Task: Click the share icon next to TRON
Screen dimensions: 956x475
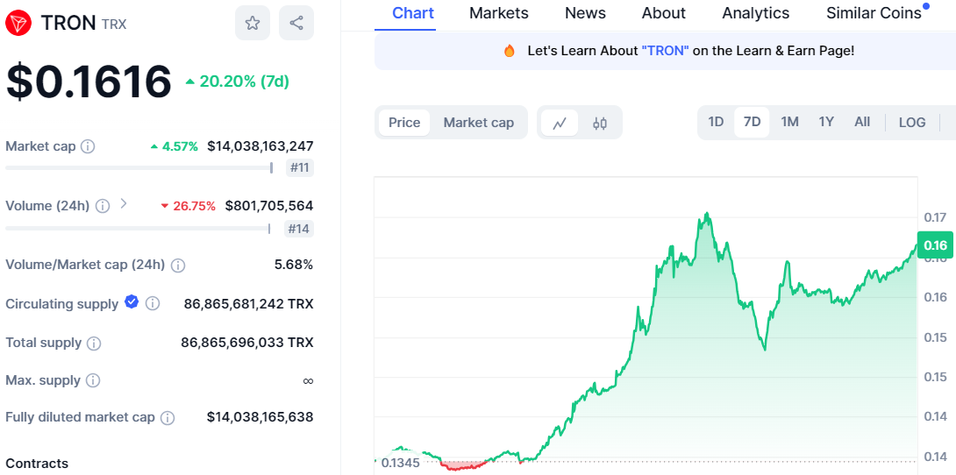Action: pyautogui.click(x=296, y=23)
